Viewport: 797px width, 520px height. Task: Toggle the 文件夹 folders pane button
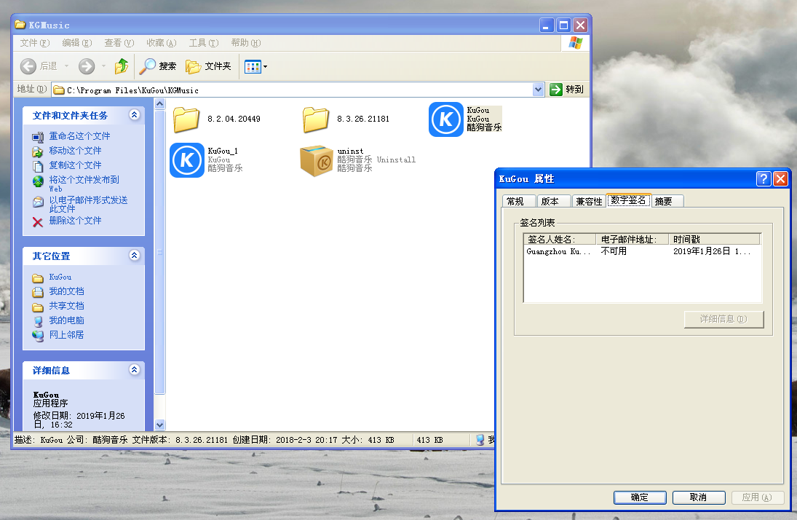tap(208, 66)
